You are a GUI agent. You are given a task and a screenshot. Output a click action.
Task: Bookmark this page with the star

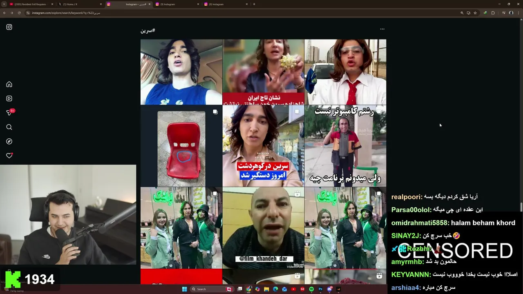(475, 13)
